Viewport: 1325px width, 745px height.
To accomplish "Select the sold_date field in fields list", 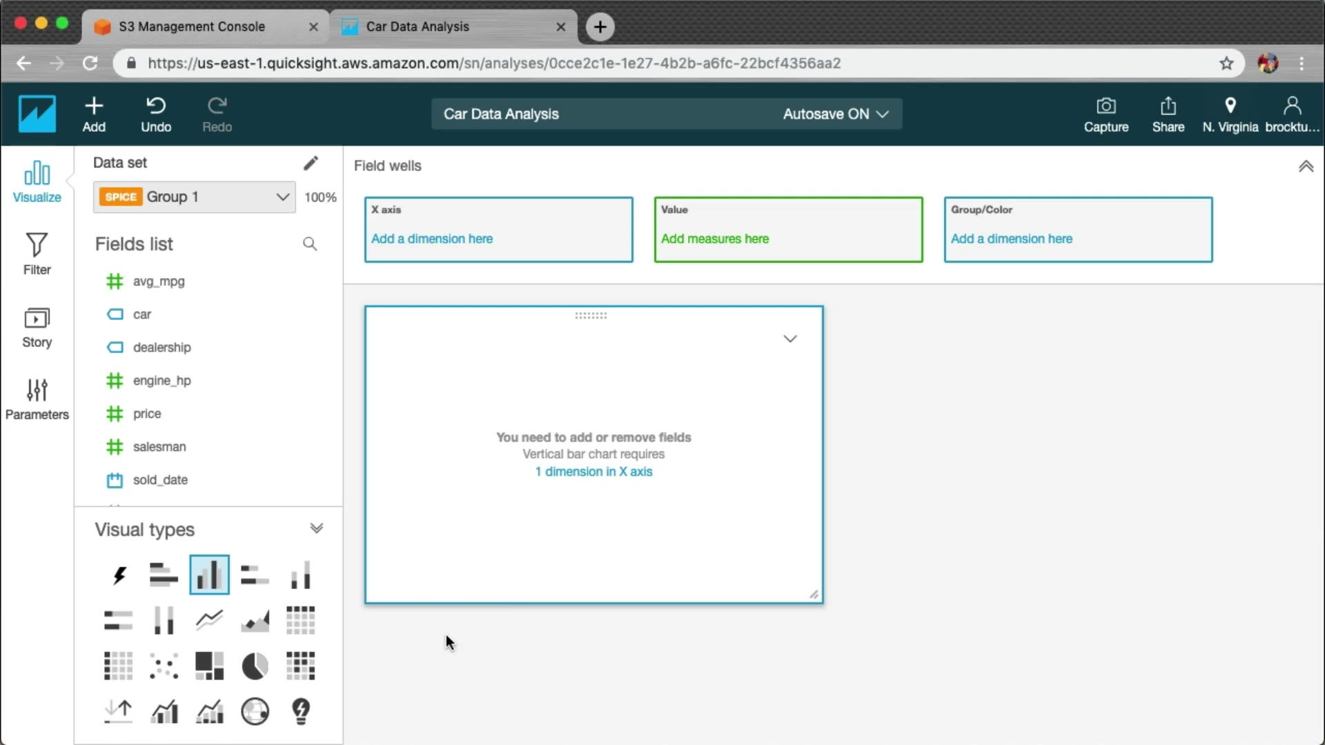I will tap(159, 480).
